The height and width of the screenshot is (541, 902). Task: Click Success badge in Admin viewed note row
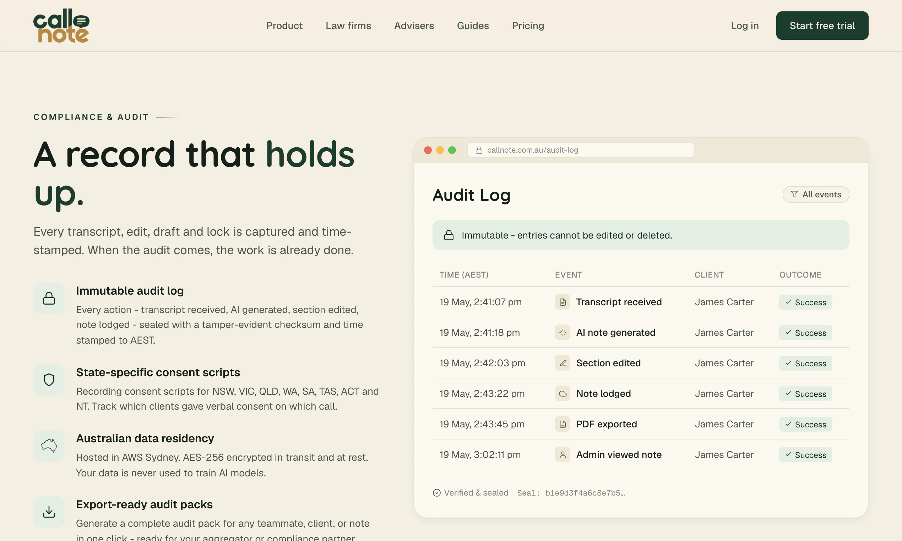(805, 455)
